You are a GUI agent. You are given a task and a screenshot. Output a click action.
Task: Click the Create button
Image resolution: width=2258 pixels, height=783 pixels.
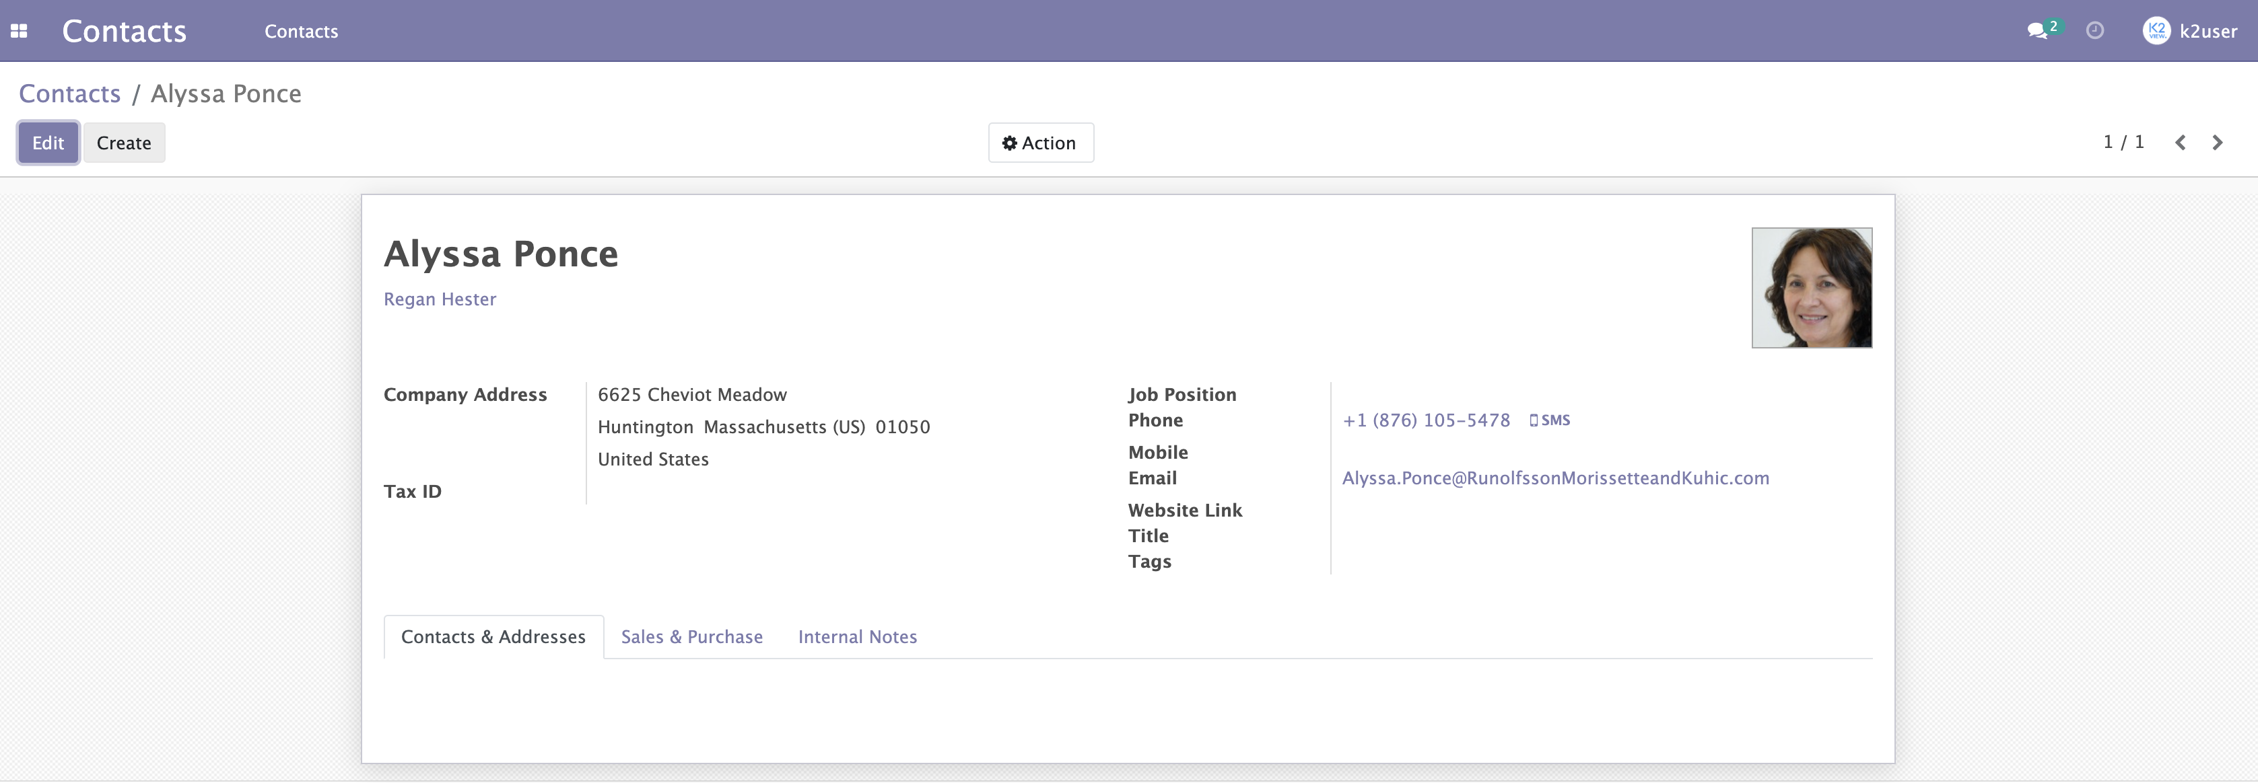124,143
